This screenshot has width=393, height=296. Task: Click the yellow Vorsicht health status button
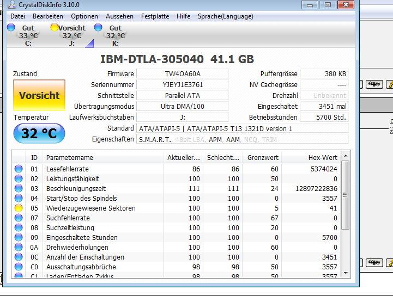click(39, 95)
